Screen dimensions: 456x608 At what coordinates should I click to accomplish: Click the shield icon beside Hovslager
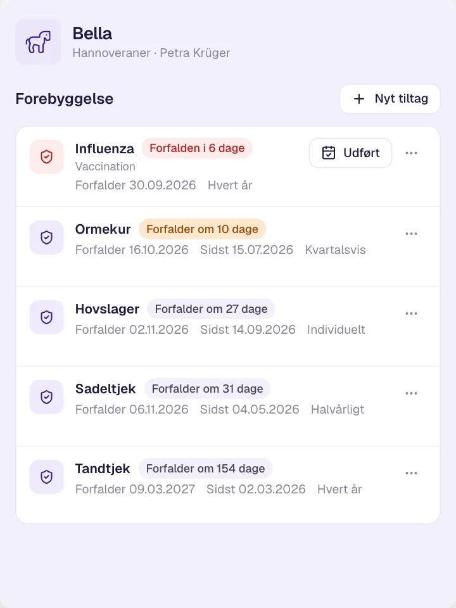tap(46, 317)
